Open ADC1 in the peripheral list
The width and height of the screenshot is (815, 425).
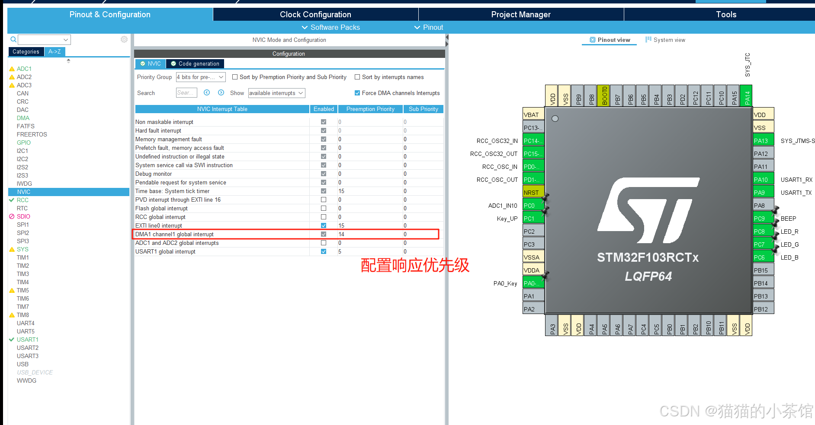24,69
